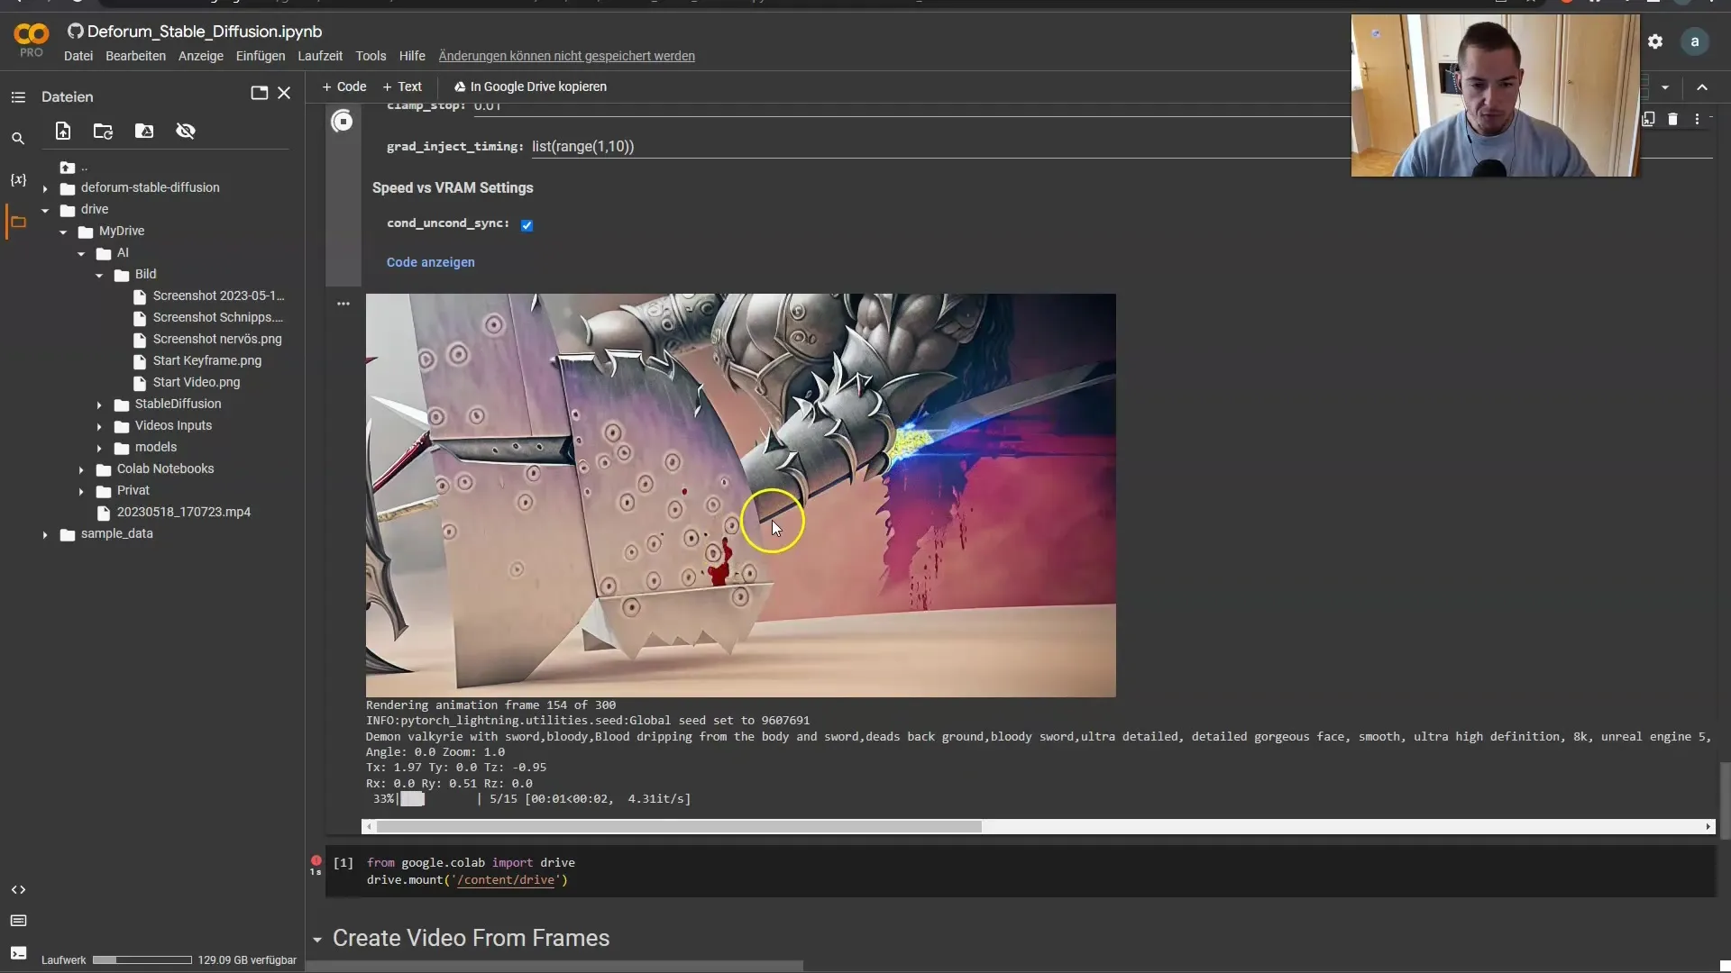Open the /content/drive path link
The height and width of the screenshot is (973, 1731).
pyautogui.click(x=506, y=880)
